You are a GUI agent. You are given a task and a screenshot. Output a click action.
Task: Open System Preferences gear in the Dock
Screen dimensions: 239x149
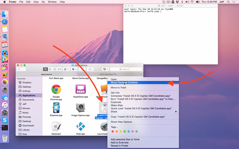5,113
